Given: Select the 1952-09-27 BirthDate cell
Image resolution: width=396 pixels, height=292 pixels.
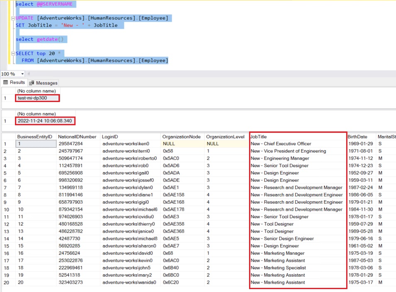Looking at the screenshot, I should [361, 173].
